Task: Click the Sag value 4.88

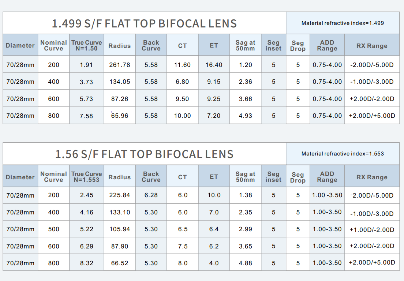Action: (x=245, y=263)
